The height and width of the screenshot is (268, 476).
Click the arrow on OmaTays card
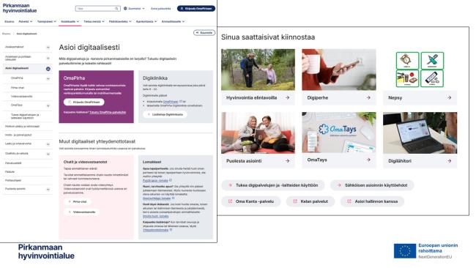pyautogui.click(x=368, y=160)
